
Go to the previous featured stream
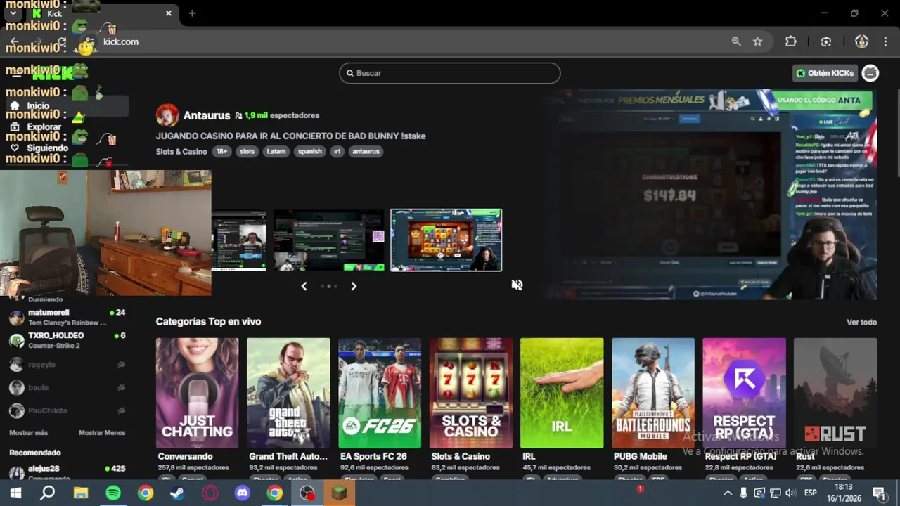point(304,286)
